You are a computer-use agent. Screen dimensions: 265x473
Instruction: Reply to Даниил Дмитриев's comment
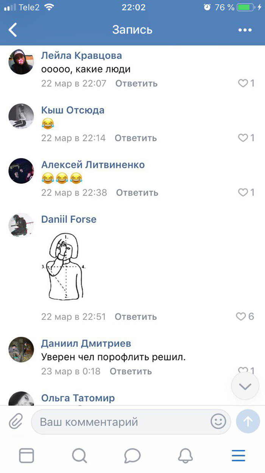pyautogui.click(x=131, y=371)
